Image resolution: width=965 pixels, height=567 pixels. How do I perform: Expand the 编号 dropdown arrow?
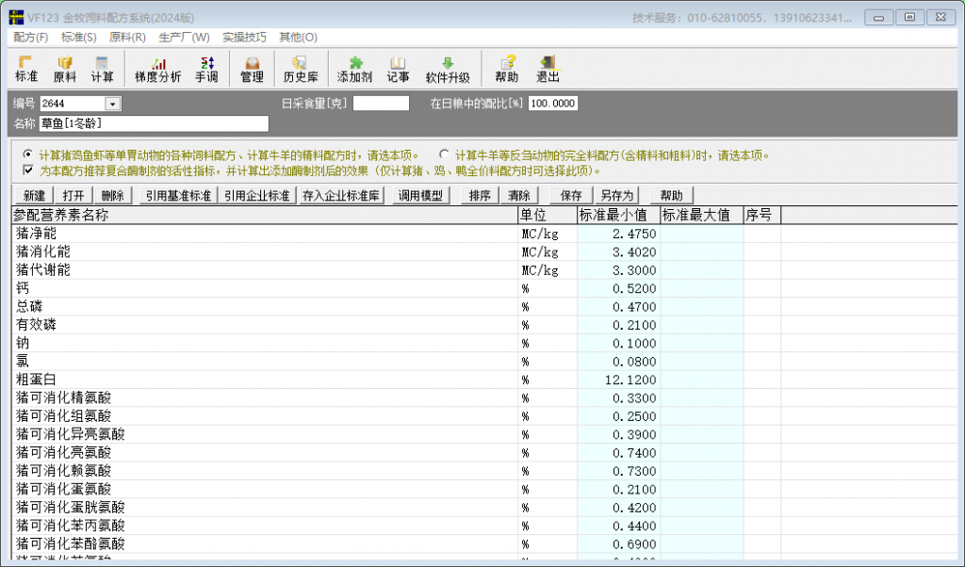[113, 104]
